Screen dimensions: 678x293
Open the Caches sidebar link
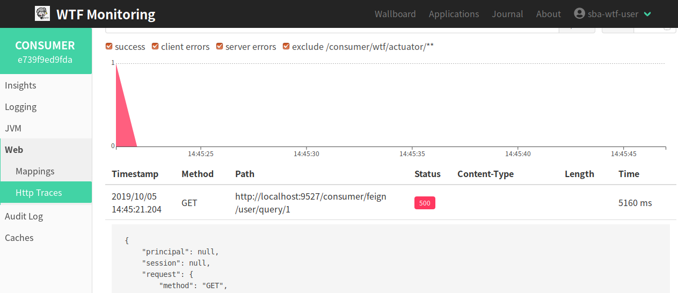click(19, 238)
